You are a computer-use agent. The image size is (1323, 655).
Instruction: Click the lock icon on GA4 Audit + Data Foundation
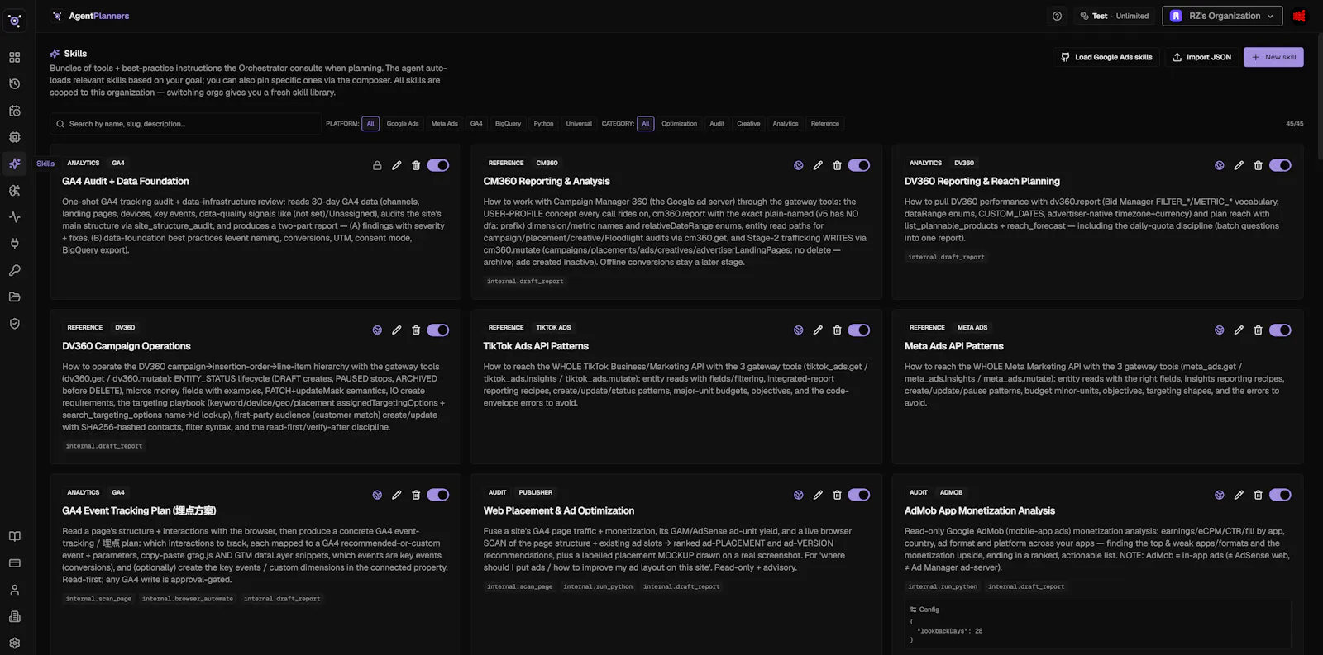click(x=377, y=165)
